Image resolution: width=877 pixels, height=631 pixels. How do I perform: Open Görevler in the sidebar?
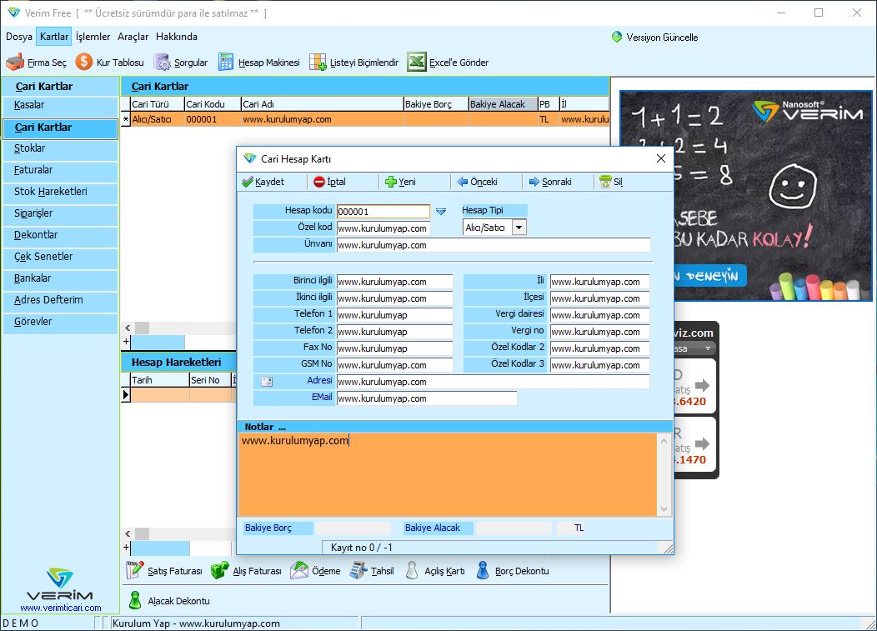(x=60, y=322)
